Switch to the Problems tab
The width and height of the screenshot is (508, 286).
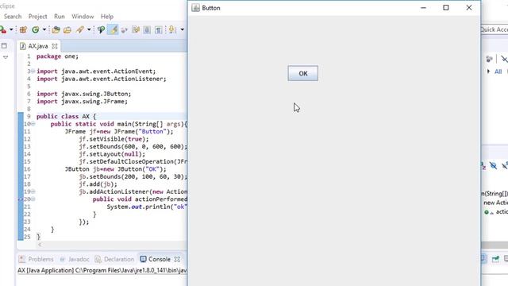click(x=37, y=259)
